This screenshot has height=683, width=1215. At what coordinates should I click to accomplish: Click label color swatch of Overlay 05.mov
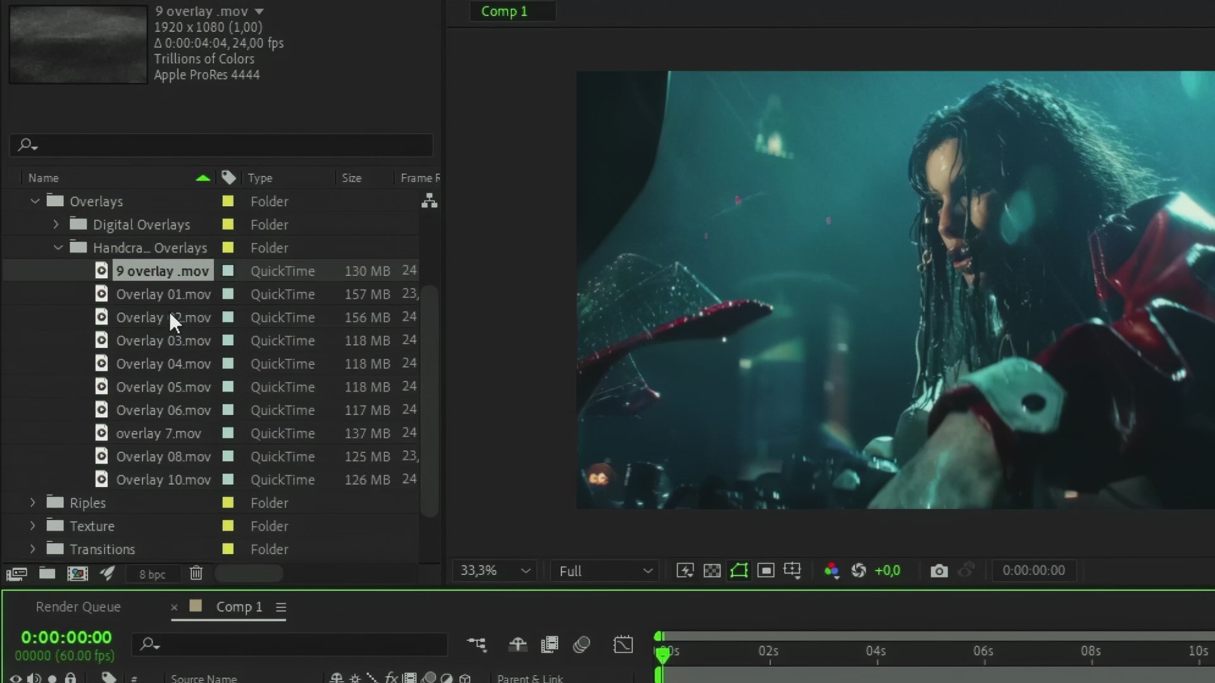point(228,386)
